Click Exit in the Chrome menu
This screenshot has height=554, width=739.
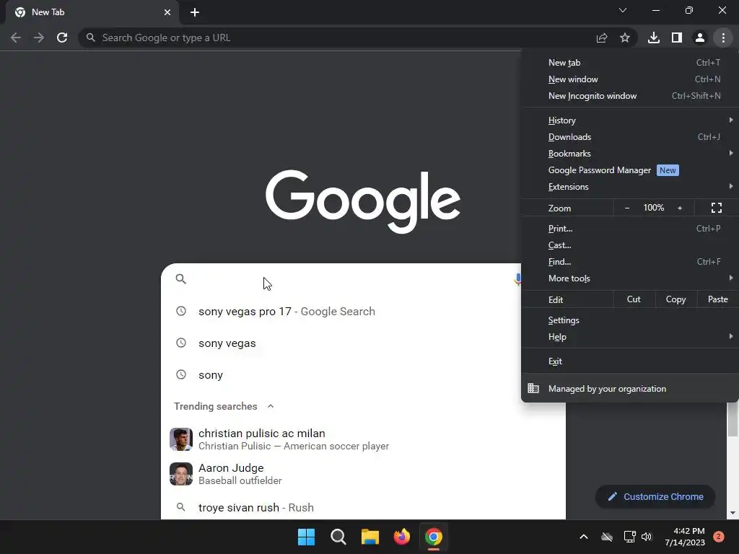[629, 361]
